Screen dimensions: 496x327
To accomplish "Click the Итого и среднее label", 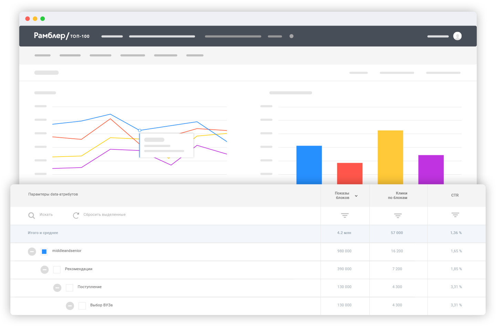I will coord(43,233).
